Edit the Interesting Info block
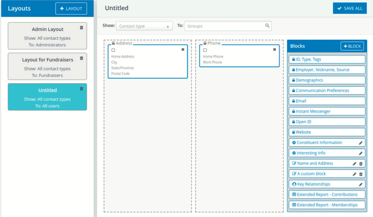373x217 pixels. [x=361, y=153]
